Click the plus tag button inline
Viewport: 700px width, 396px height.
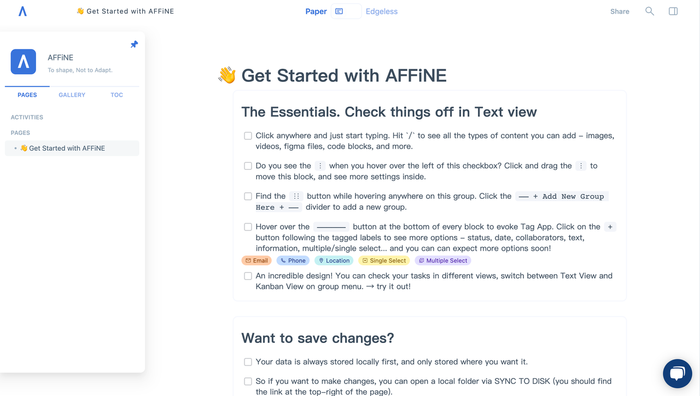610,227
